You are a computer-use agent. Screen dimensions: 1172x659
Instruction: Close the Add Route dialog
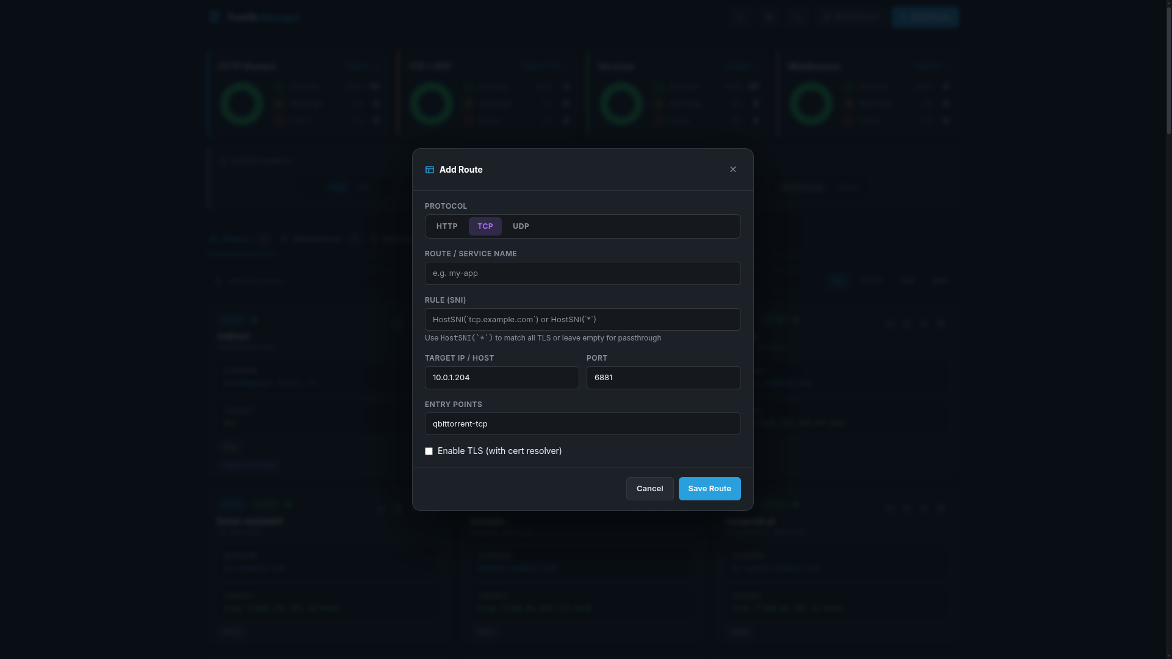(x=733, y=169)
